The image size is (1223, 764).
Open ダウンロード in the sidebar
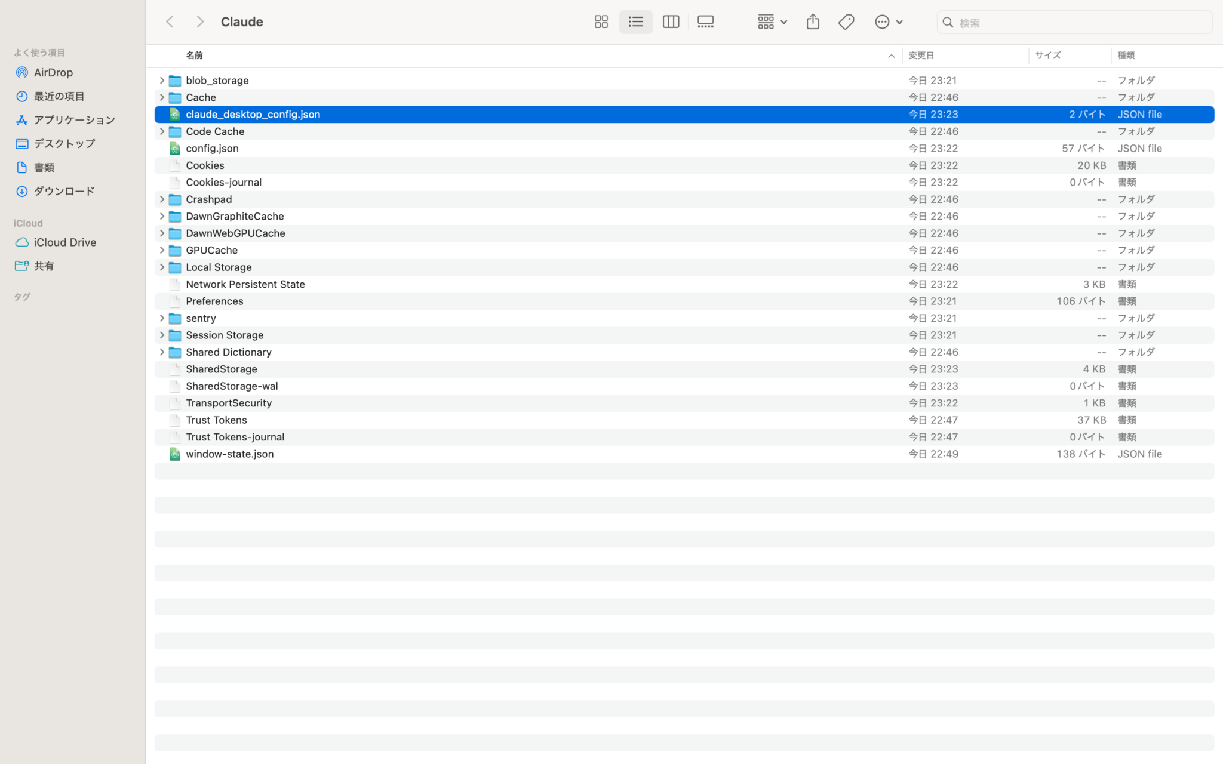click(64, 191)
